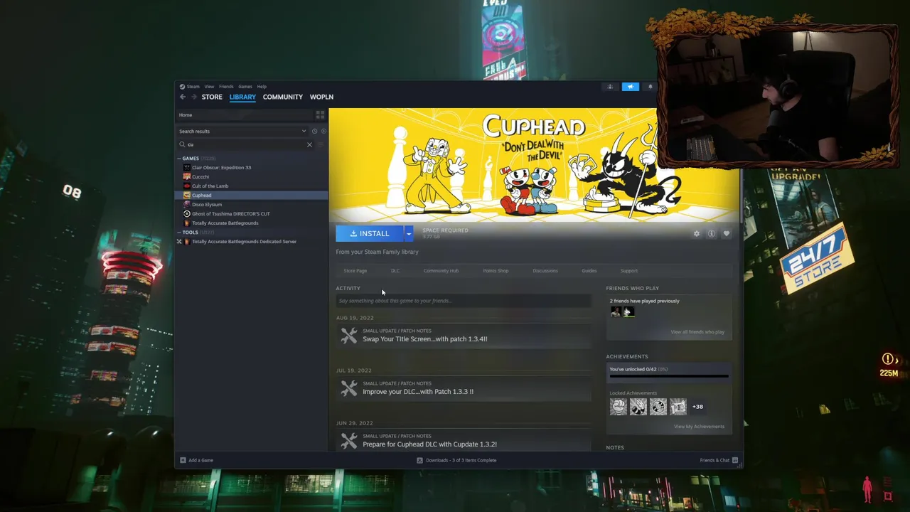910x512 pixels.
Task: Select Cult of the Lamb
Action: [210, 186]
